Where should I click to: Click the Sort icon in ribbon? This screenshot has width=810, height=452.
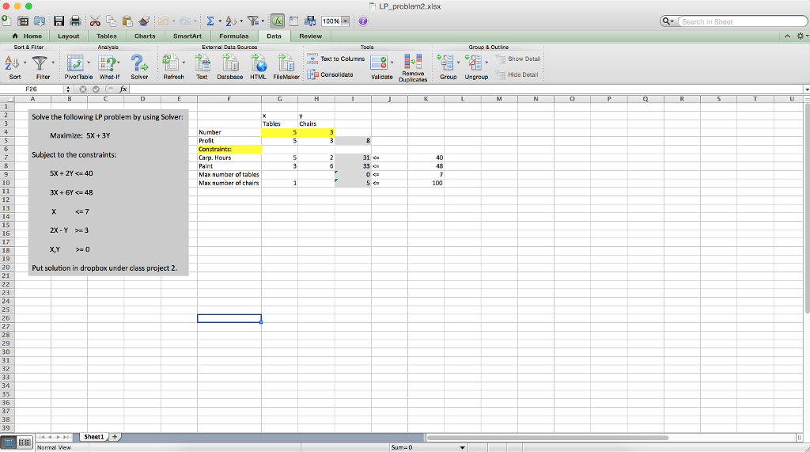point(11,63)
